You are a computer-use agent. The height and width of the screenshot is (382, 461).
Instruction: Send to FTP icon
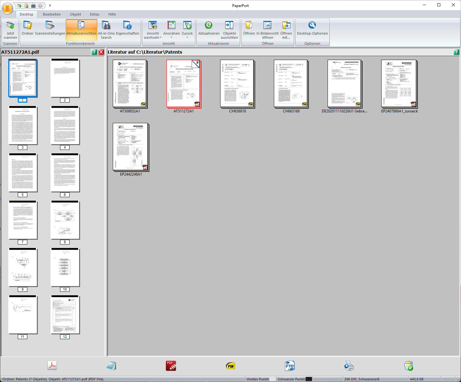tap(290, 366)
